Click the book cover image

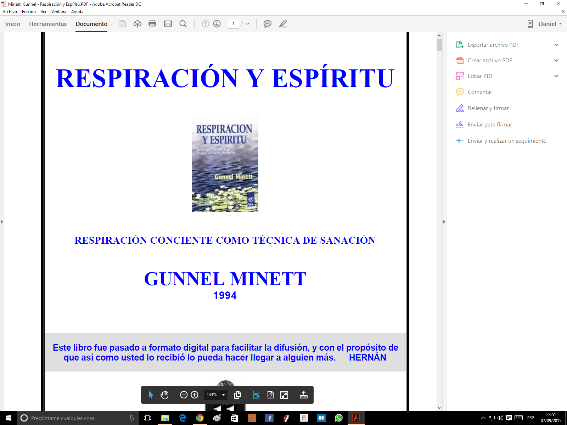[x=225, y=164]
